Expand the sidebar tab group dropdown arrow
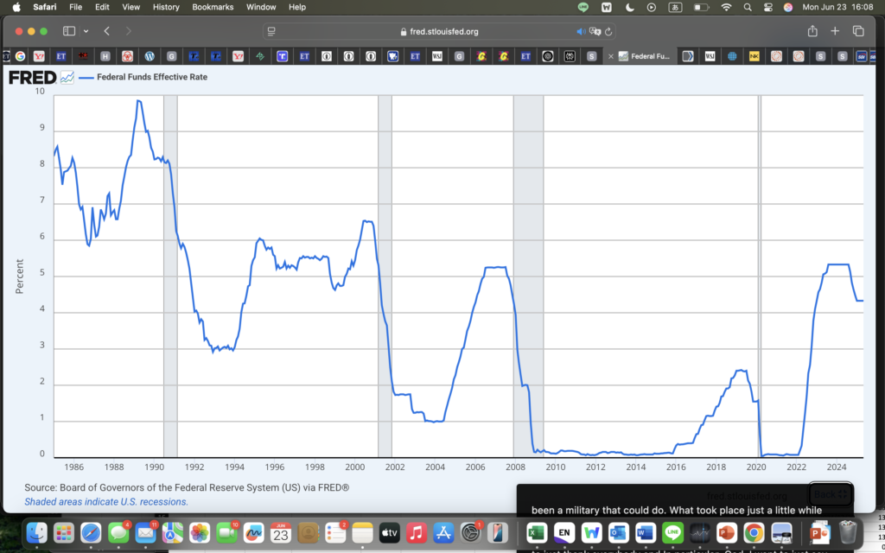885x553 pixels. [86, 31]
